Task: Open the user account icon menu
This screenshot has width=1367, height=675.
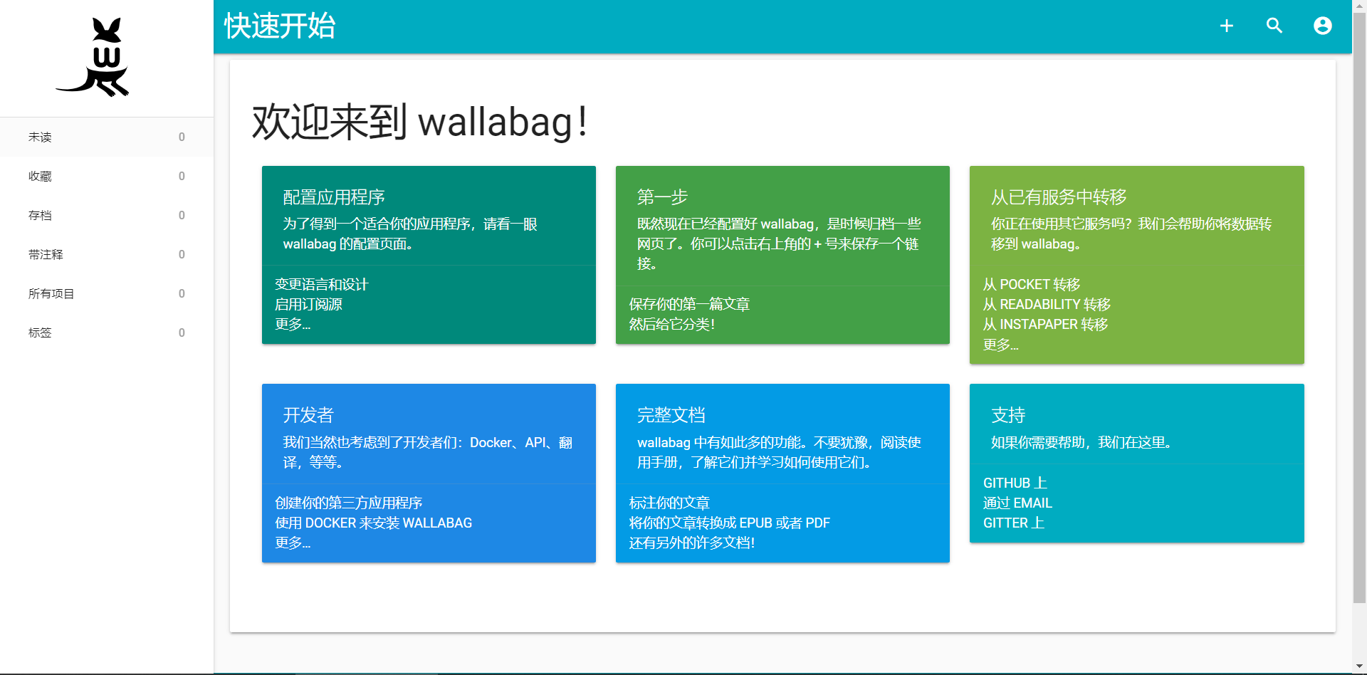Action: (1323, 26)
